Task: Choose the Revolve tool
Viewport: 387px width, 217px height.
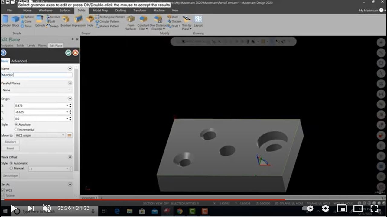Action: click(53, 17)
